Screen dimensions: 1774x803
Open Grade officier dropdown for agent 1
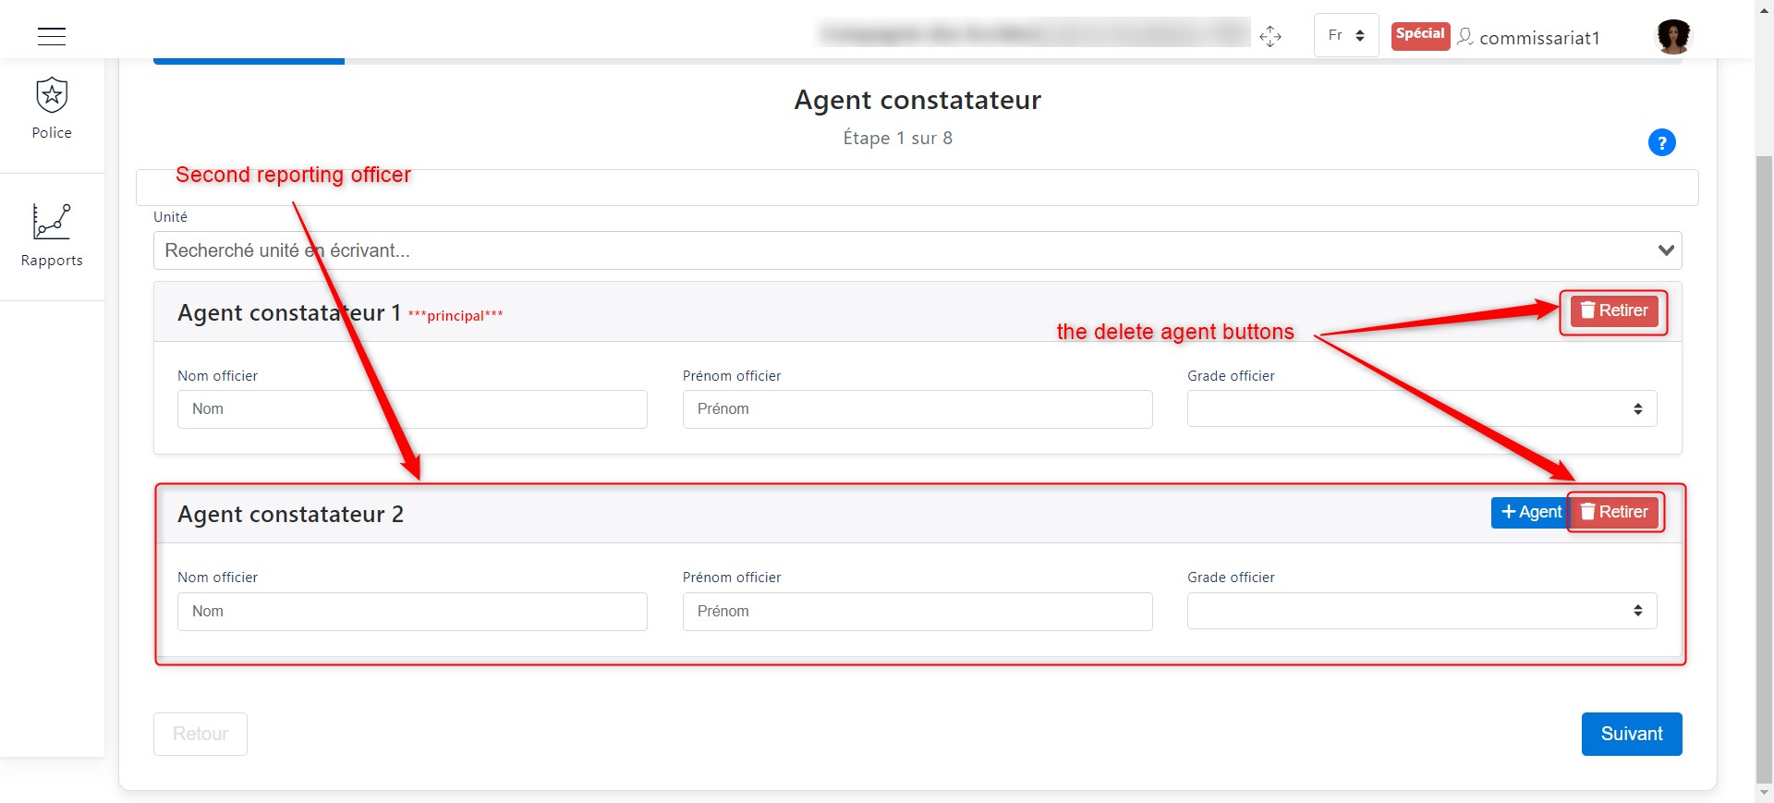click(x=1422, y=408)
